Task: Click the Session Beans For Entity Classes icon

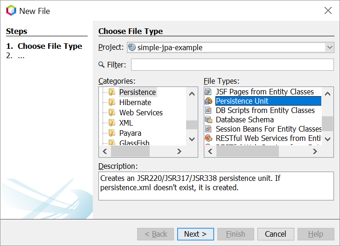Action: [208, 129]
